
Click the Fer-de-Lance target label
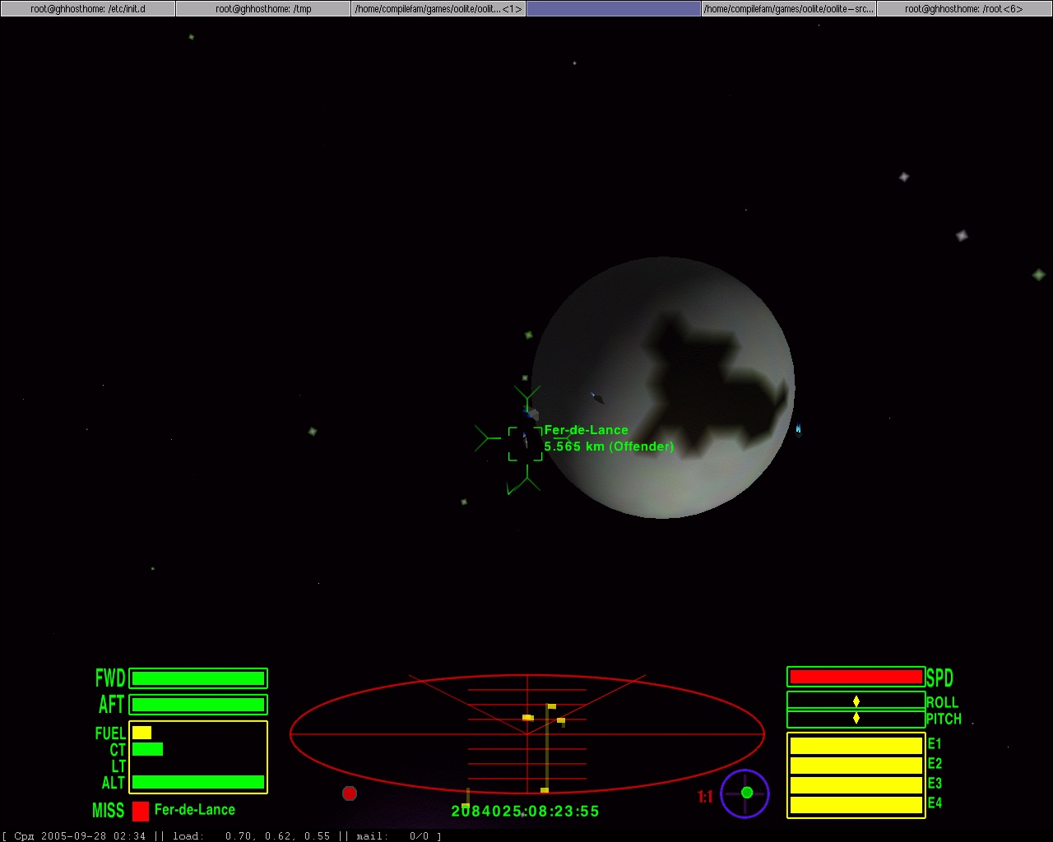pyautogui.click(x=586, y=430)
